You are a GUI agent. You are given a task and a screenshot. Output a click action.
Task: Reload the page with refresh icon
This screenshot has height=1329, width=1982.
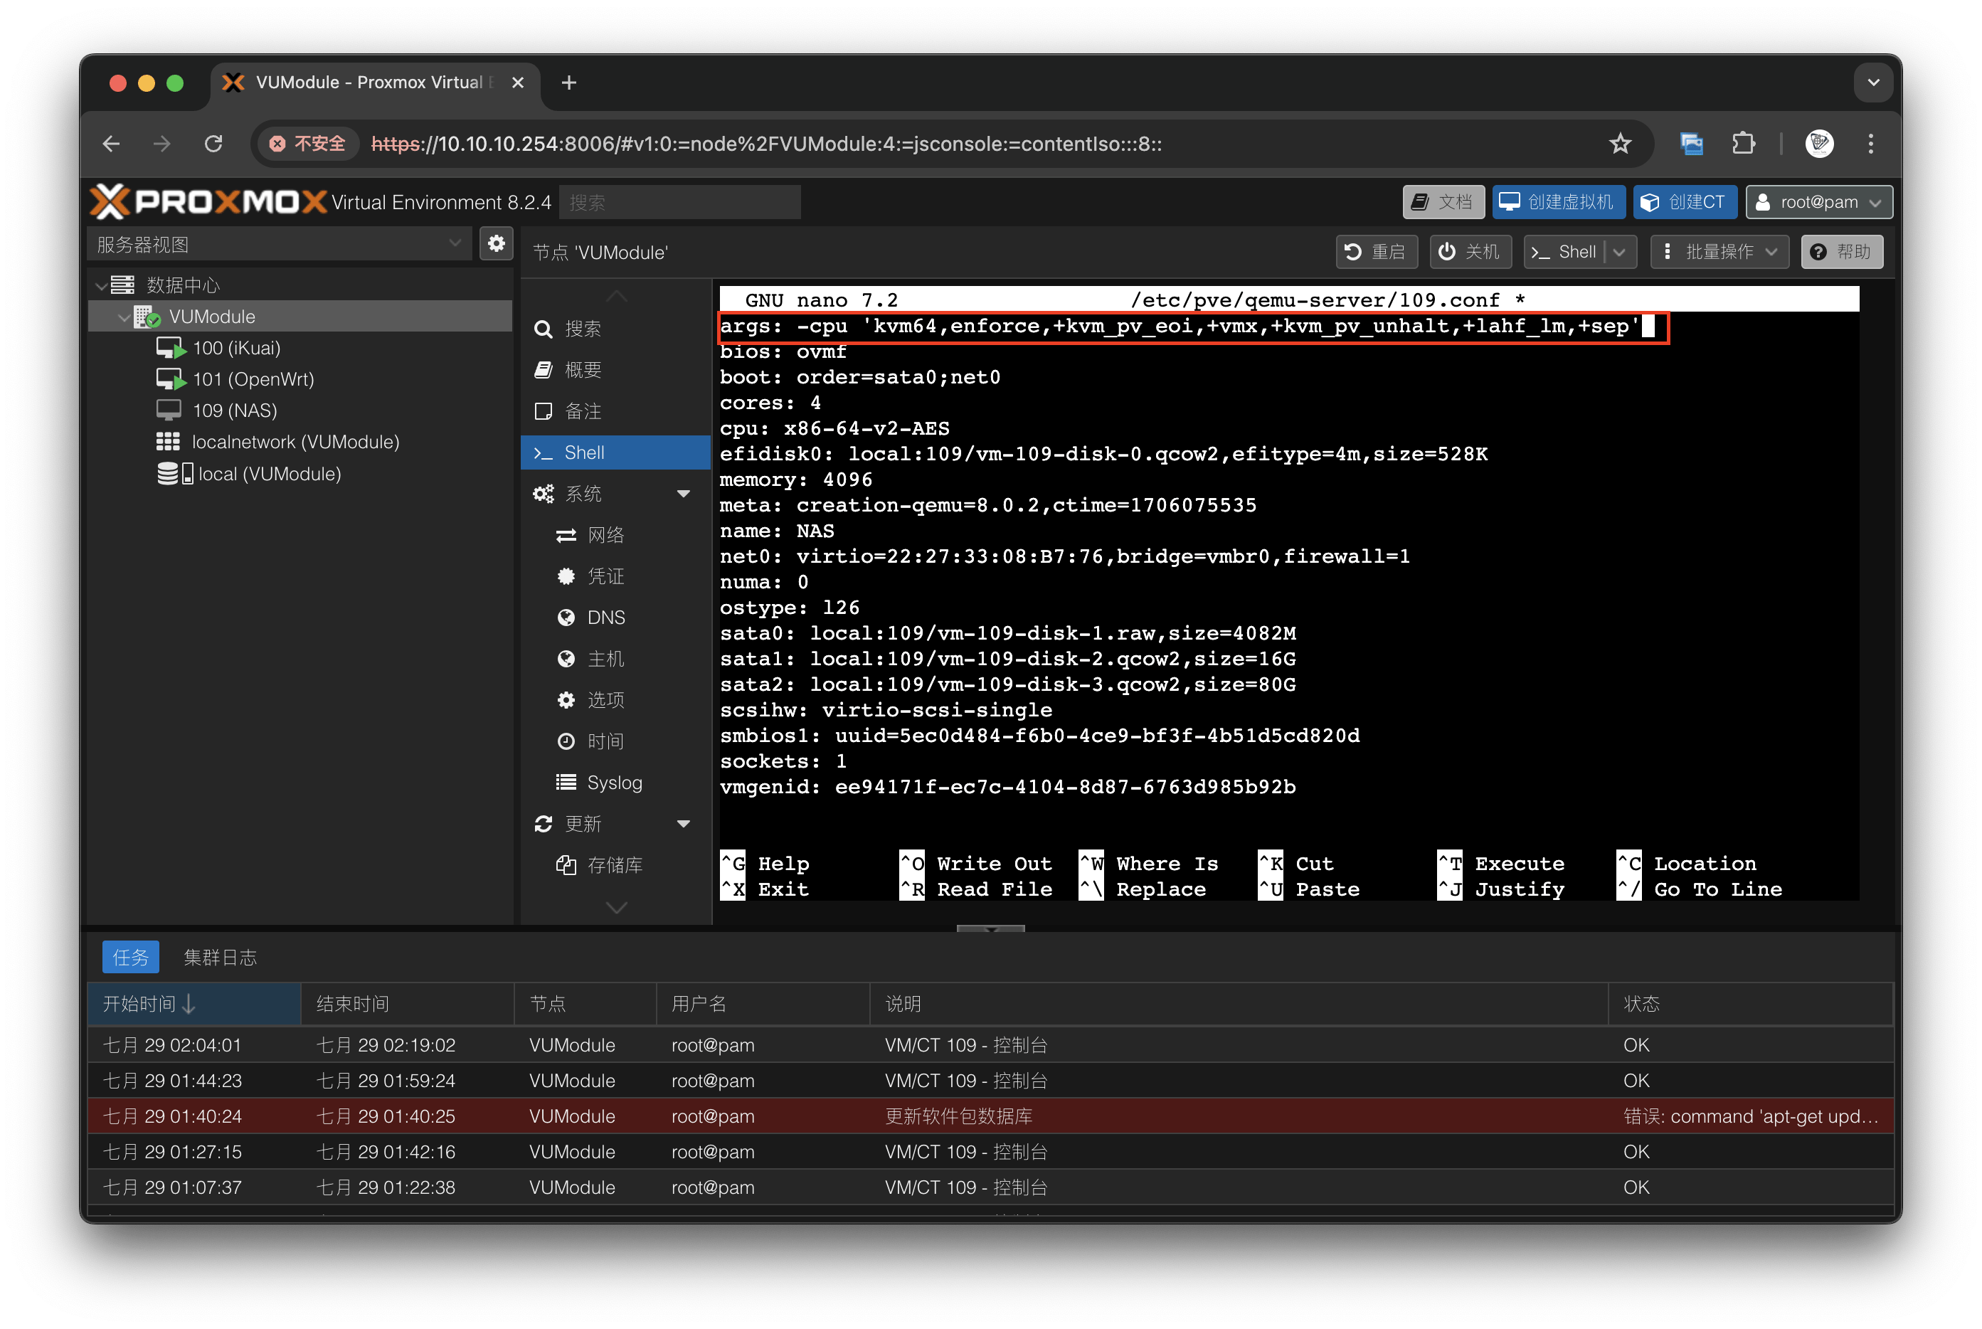(x=213, y=144)
